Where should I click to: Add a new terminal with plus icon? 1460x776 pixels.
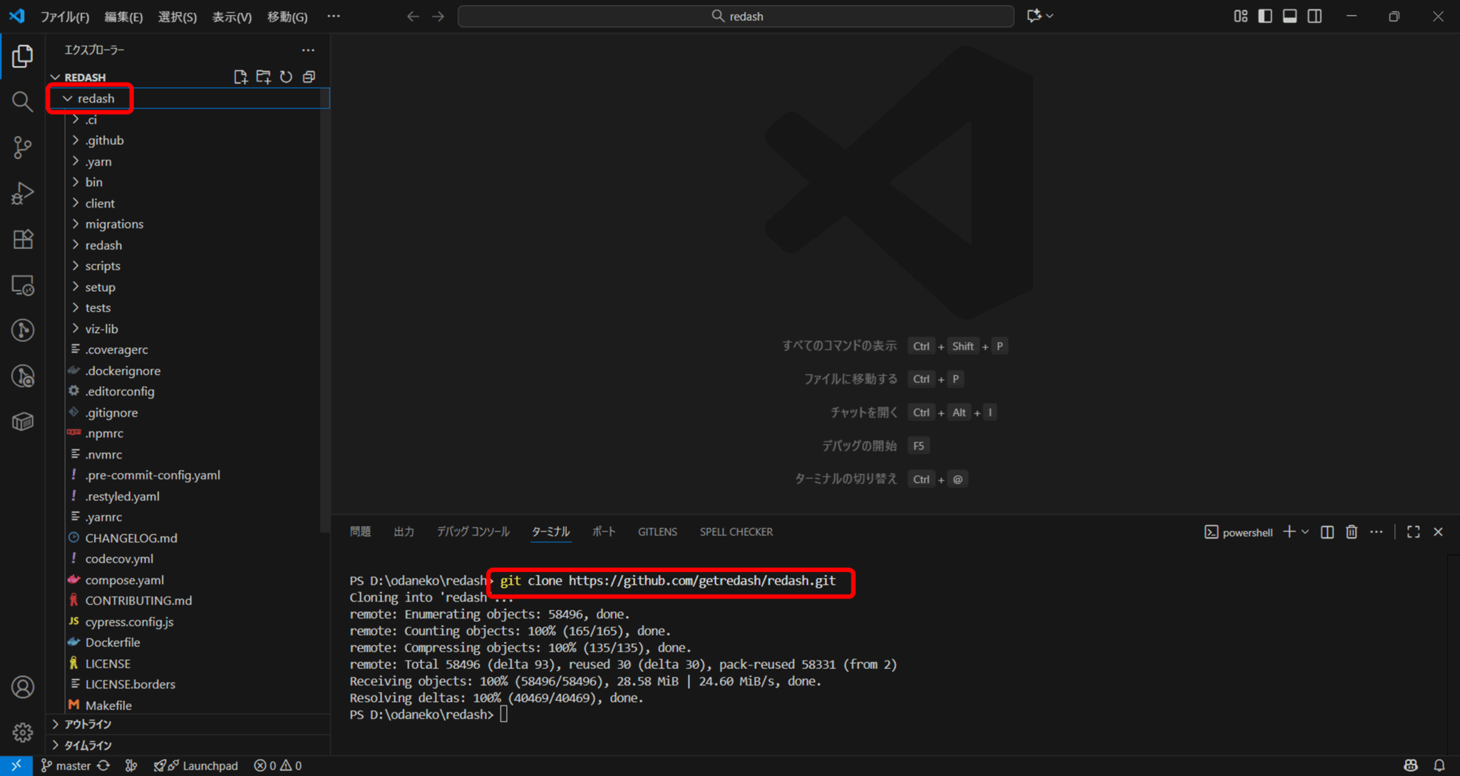point(1289,532)
